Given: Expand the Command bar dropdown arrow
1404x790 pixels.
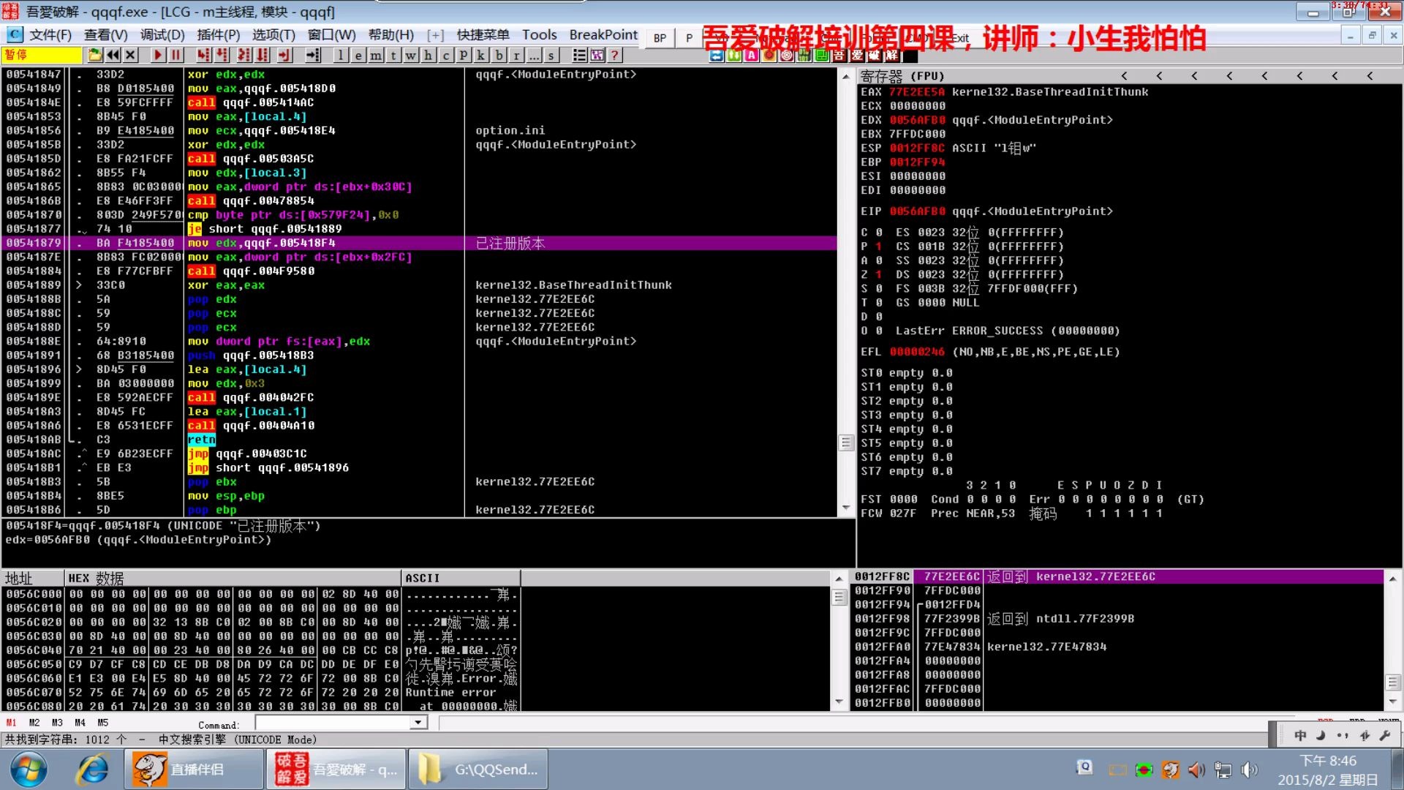Looking at the screenshot, I should (x=418, y=723).
